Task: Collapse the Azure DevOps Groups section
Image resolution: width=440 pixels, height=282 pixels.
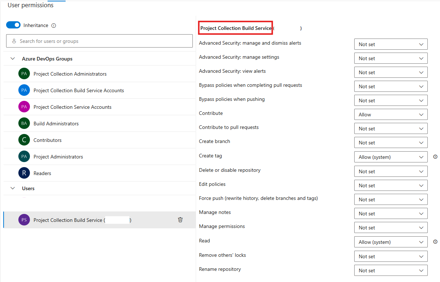Action: coord(13,59)
